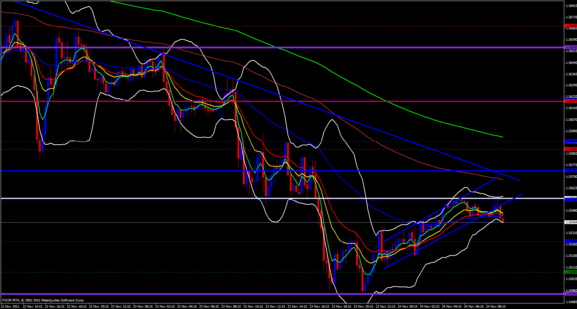The height and width of the screenshot is (309, 577).
Task: Click the FXCM MT4 copyright text
Action: tap(43, 300)
